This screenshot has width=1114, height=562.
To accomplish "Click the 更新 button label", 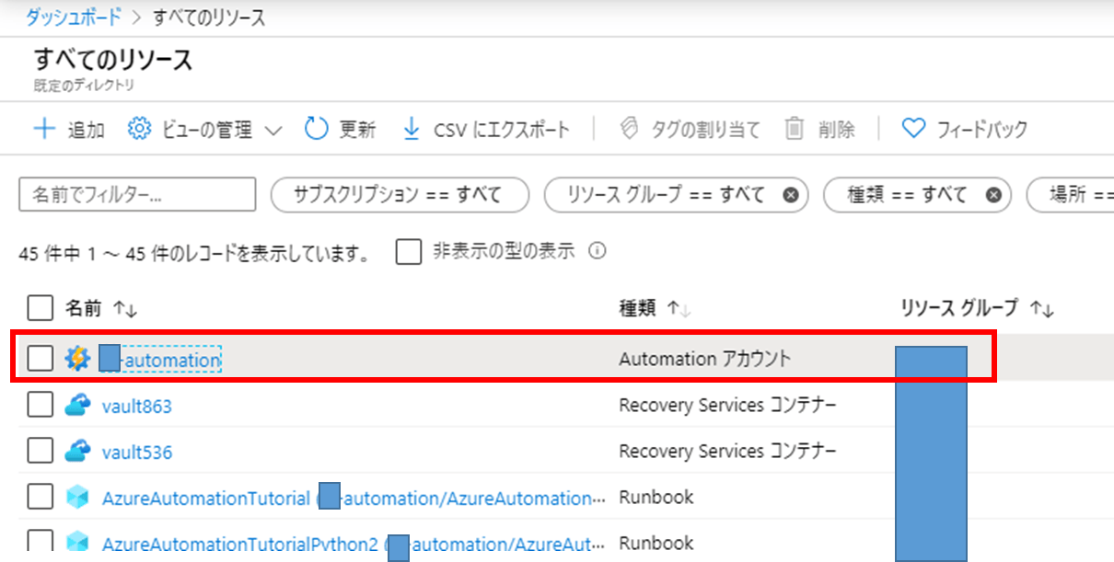I will coord(358,130).
